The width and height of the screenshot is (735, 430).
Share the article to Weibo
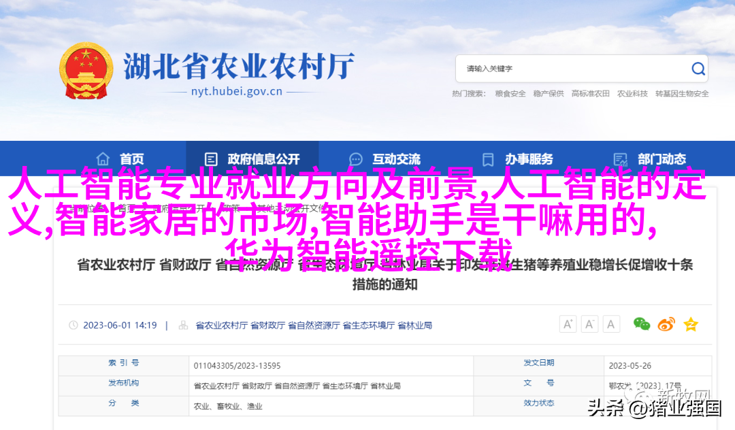point(666,324)
